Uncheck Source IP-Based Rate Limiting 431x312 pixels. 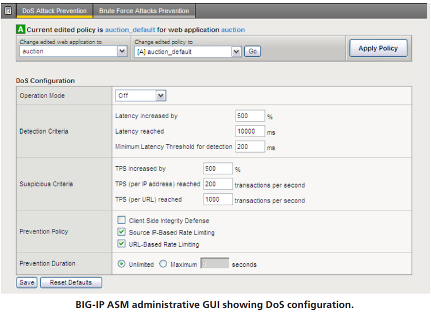[x=121, y=232]
